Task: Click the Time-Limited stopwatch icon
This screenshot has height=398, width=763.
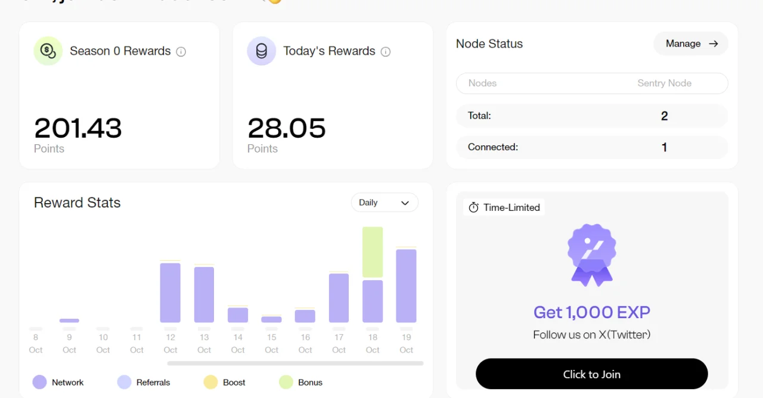Action: pos(474,207)
